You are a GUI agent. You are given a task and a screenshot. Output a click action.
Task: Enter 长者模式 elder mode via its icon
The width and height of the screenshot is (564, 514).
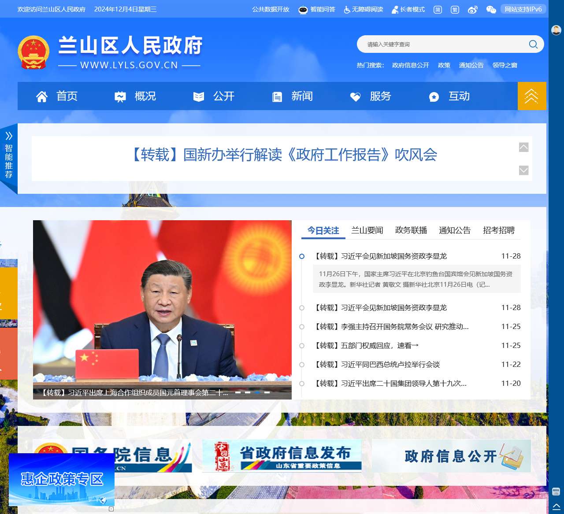tap(394, 9)
